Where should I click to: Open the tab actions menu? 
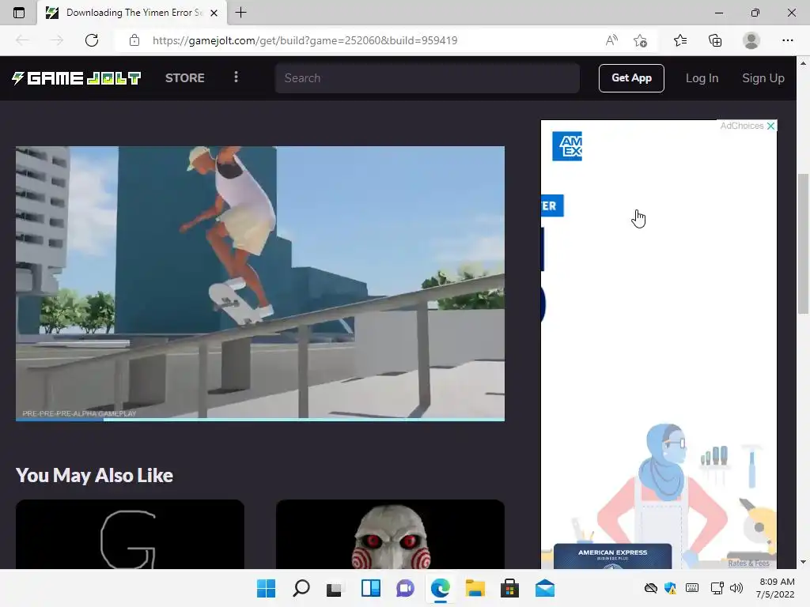19,13
